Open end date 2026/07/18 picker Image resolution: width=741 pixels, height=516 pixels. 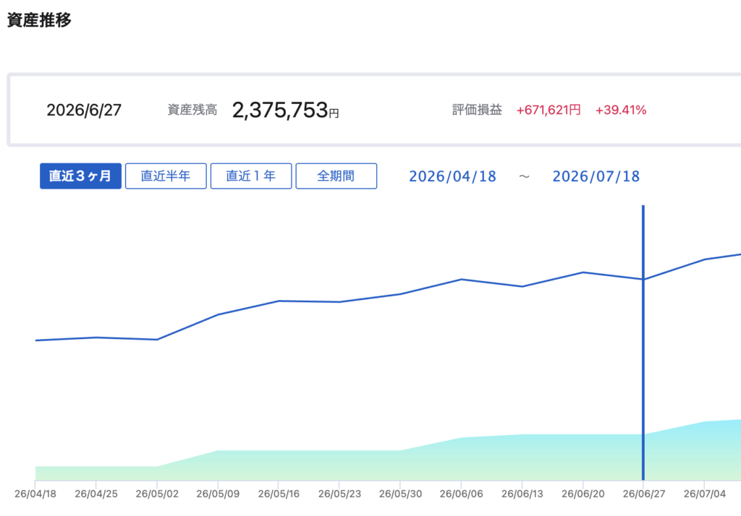(596, 176)
